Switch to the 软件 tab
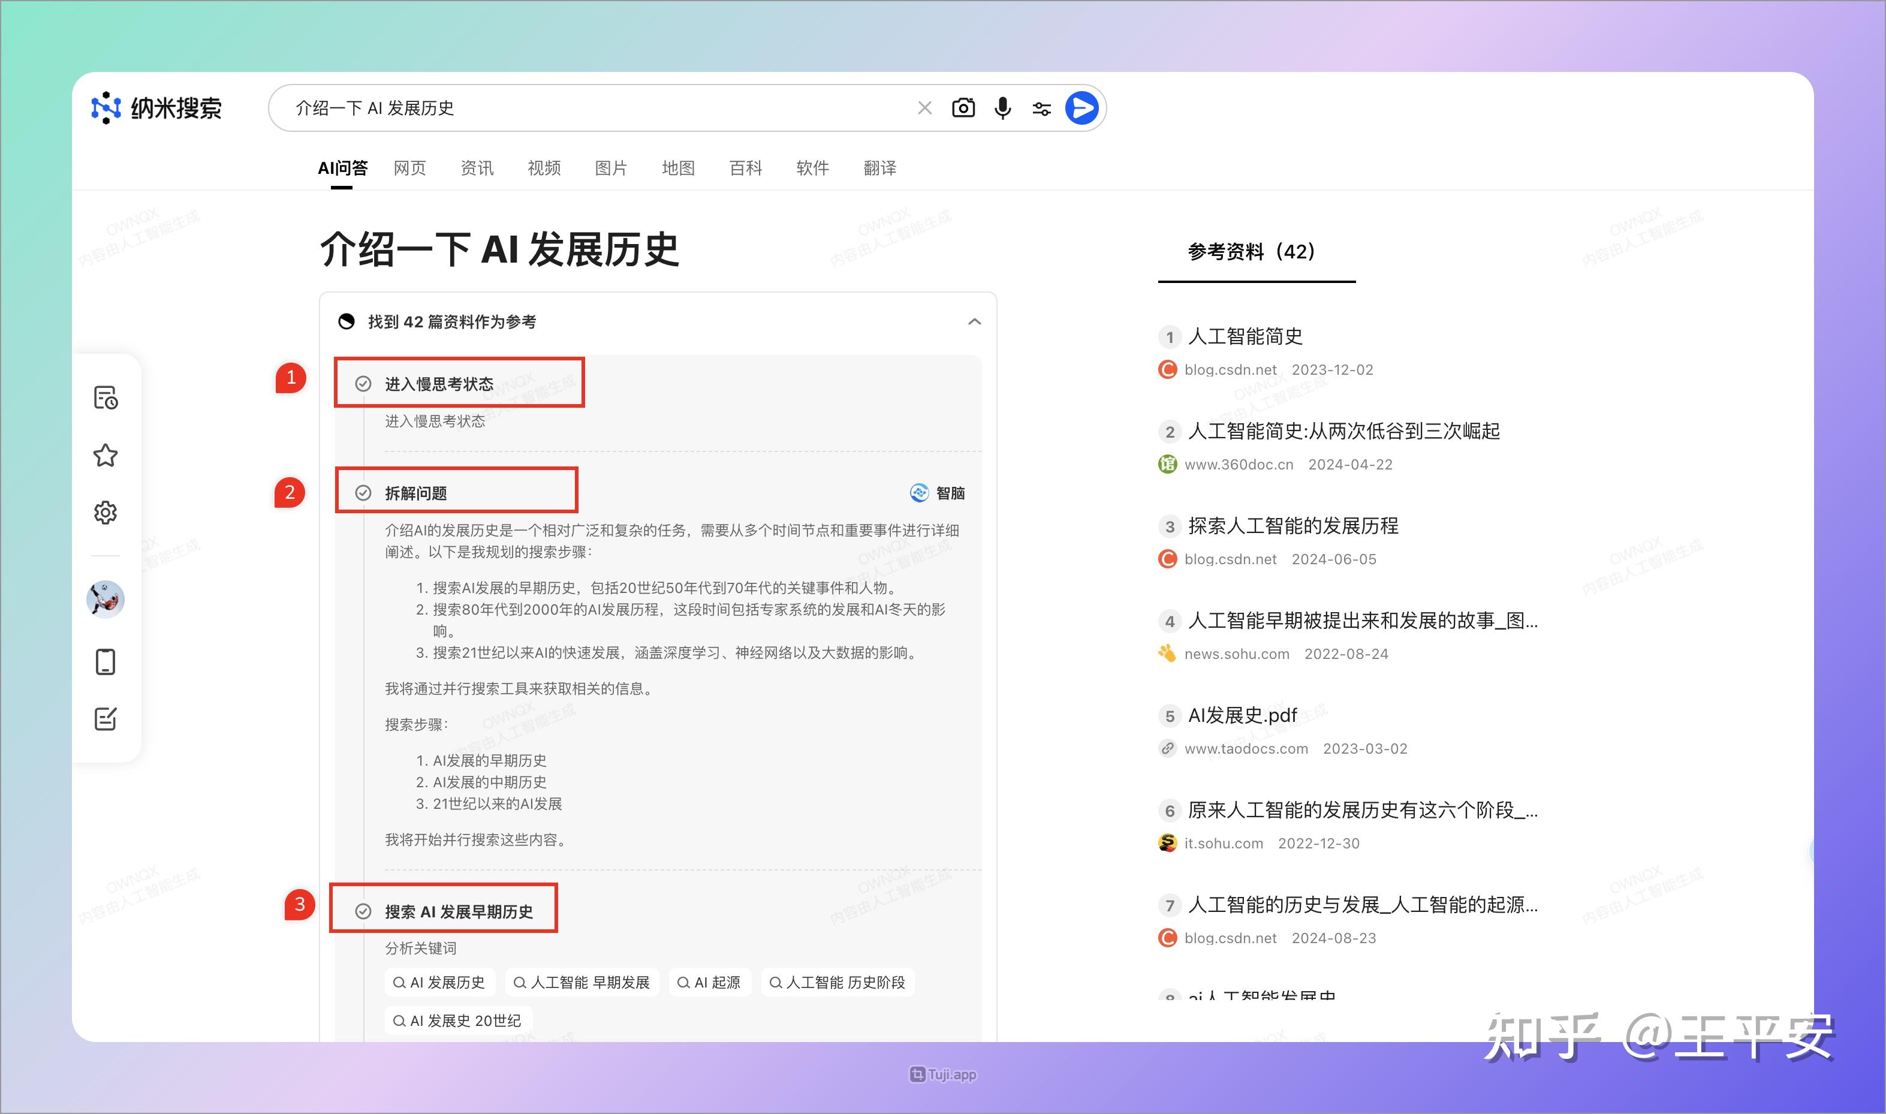Screen dimensions: 1886x1114 click(x=813, y=168)
